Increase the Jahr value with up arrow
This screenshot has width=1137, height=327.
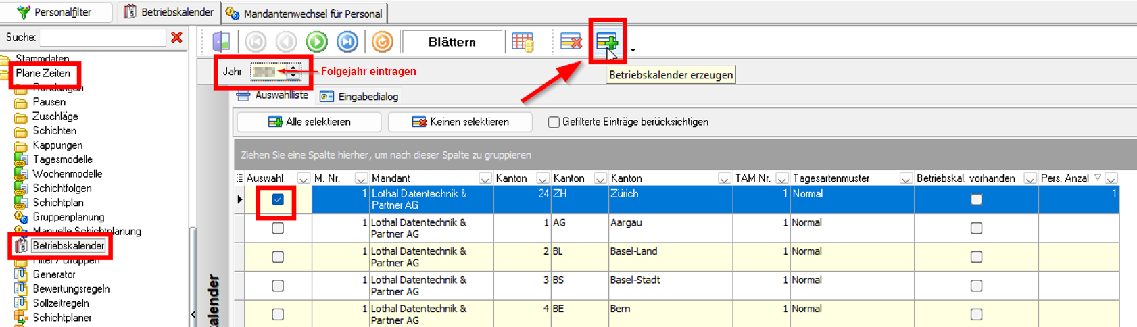(293, 68)
